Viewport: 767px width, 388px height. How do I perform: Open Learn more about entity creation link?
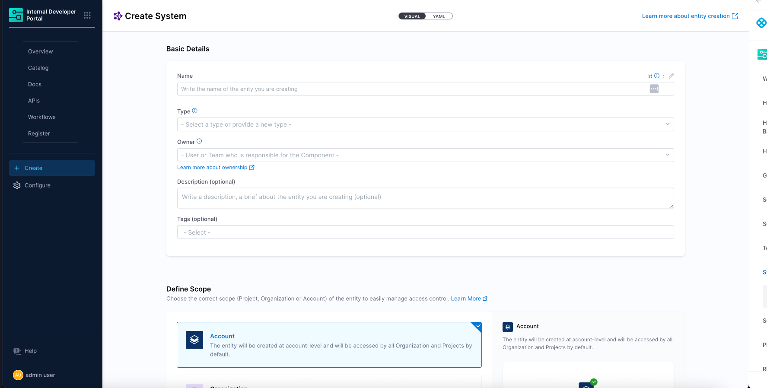click(690, 16)
